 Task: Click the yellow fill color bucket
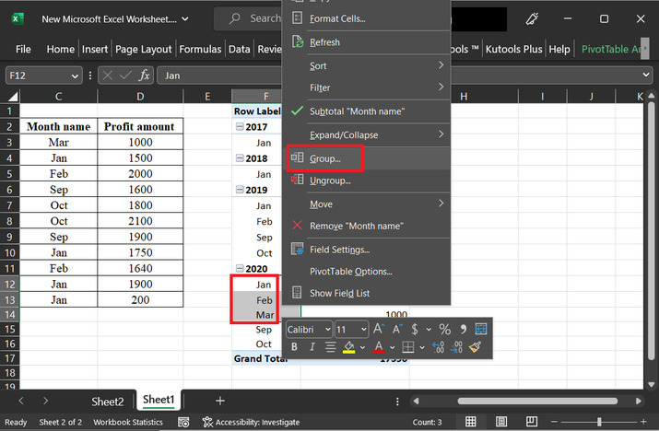(x=349, y=347)
